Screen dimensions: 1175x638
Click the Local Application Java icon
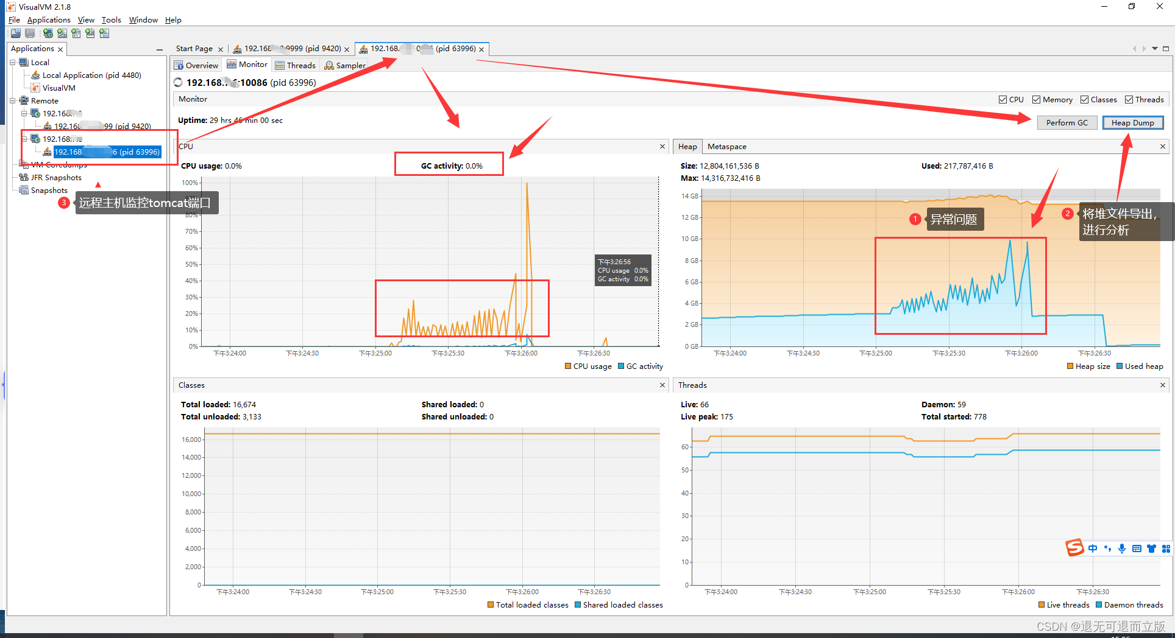pos(36,75)
